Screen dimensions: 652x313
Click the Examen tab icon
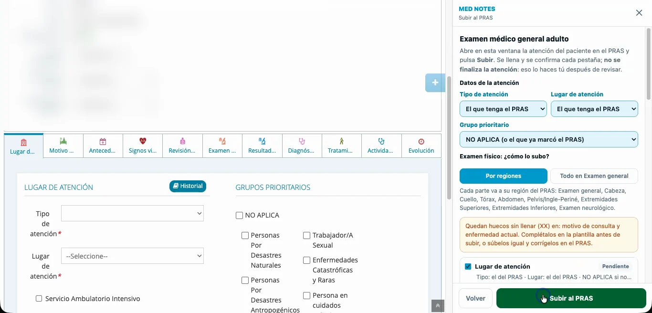222,141
